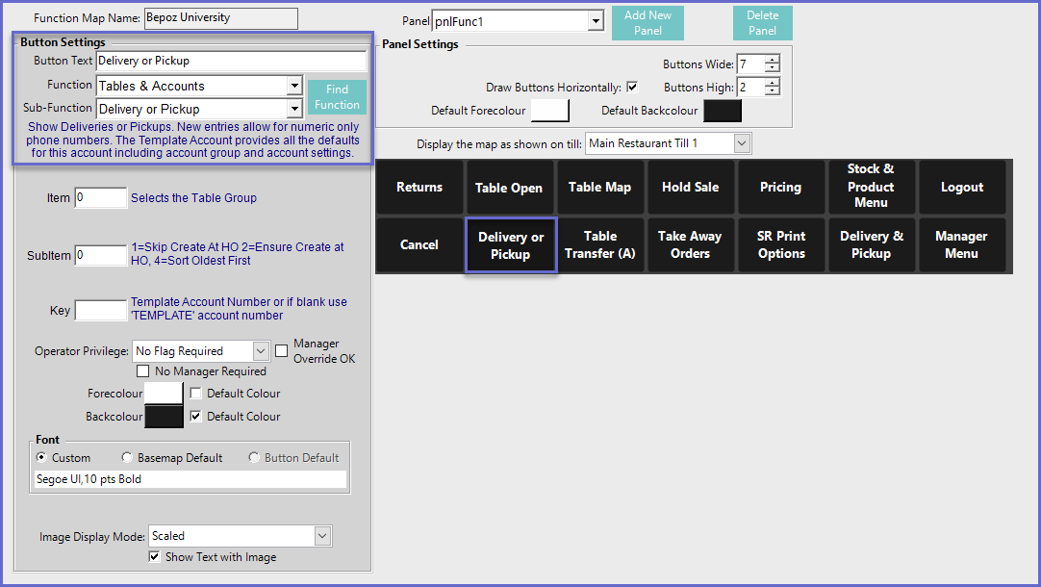Select the Table Open map button

tap(509, 188)
